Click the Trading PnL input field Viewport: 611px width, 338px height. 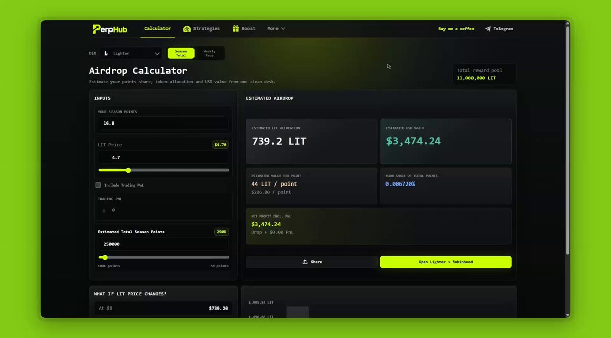(163, 210)
